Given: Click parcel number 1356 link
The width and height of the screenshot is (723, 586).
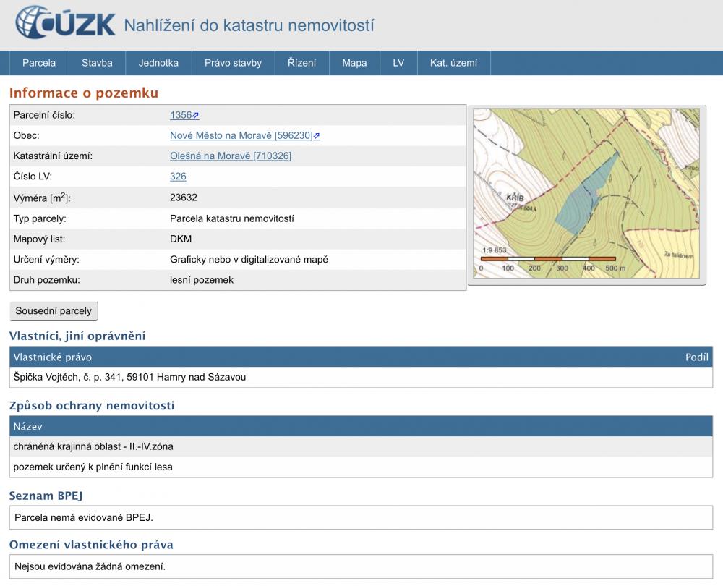Looking at the screenshot, I should 180,115.
